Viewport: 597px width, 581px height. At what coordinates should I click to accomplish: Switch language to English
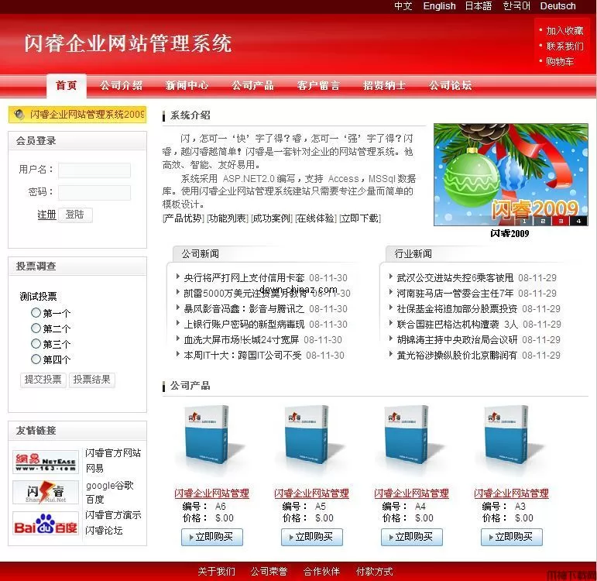439,6
